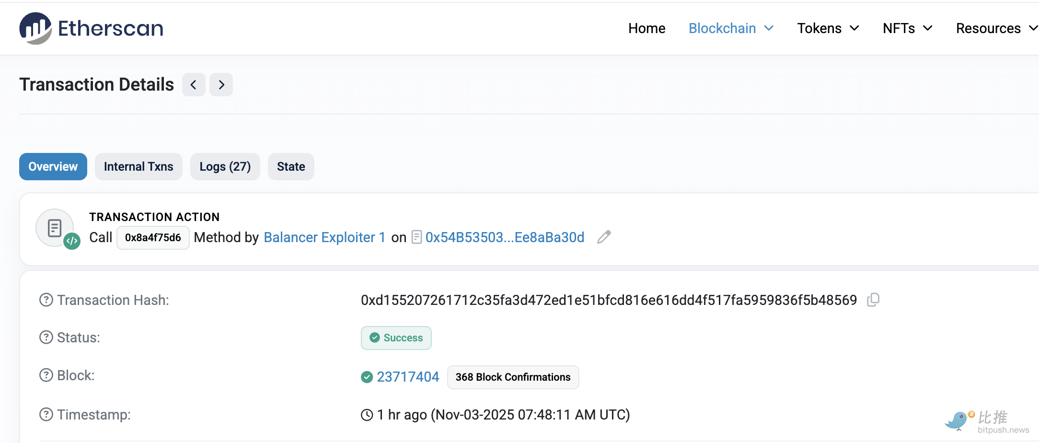Open the Logs (27) tab
Viewport: 1039px width, 443px height.
(x=225, y=166)
